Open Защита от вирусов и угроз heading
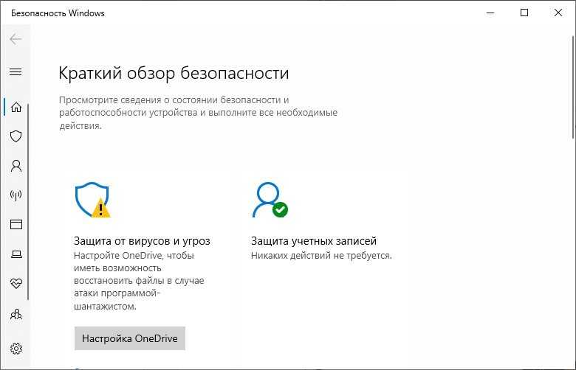Screen dimensions: 576x370 point(143,241)
